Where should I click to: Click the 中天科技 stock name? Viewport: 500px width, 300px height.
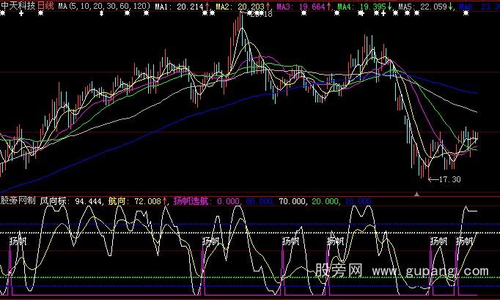pyautogui.click(x=19, y=5)
